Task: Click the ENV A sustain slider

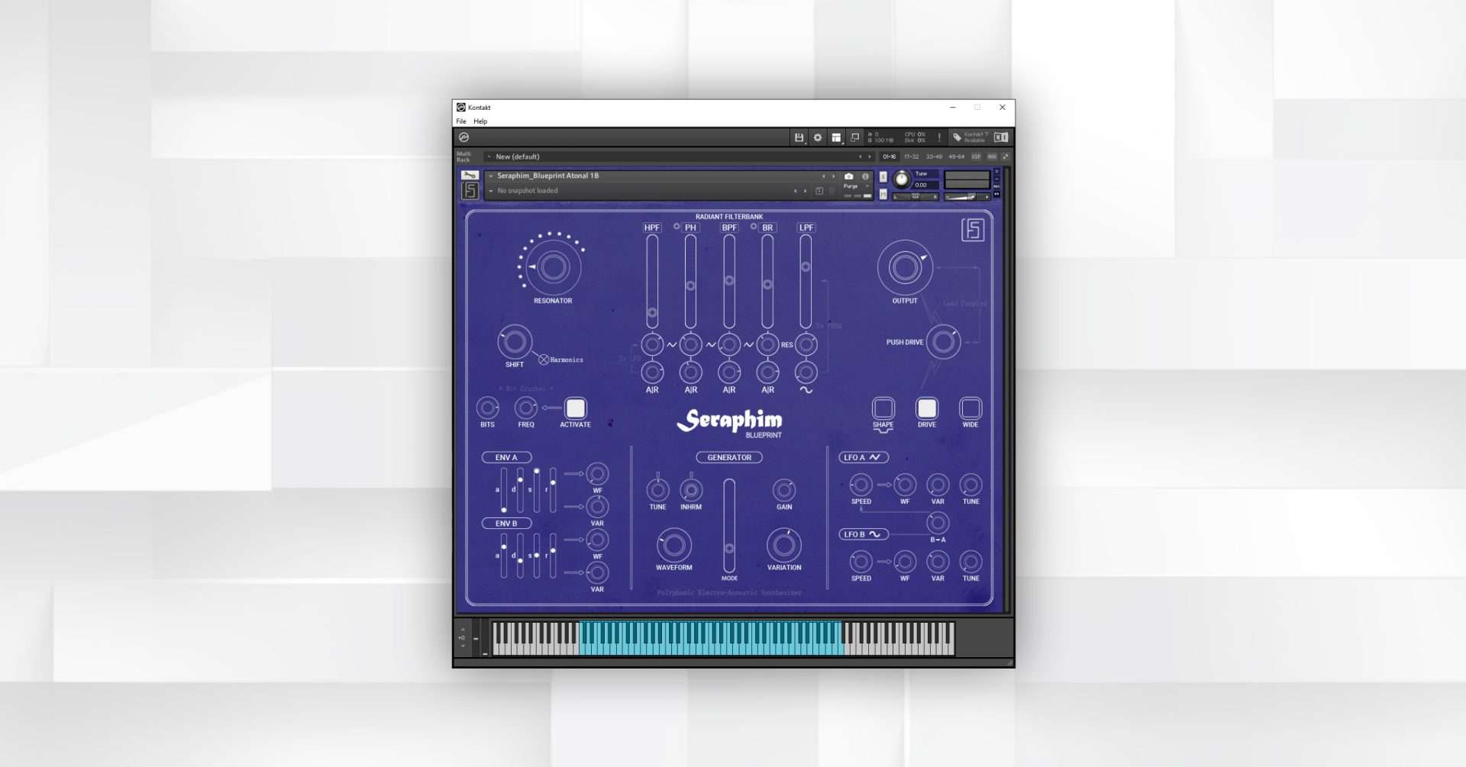Action: coord(537,489)
